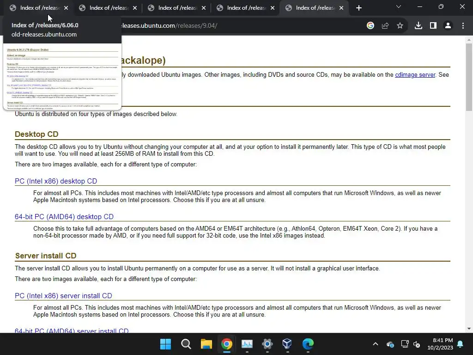Screen dimensions: 473x355
Task: Close the third browser tab
Action: tap(204, 8)
